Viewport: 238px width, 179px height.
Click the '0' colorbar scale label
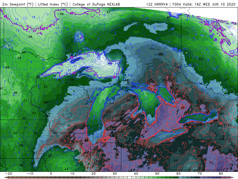pos(51,174)
